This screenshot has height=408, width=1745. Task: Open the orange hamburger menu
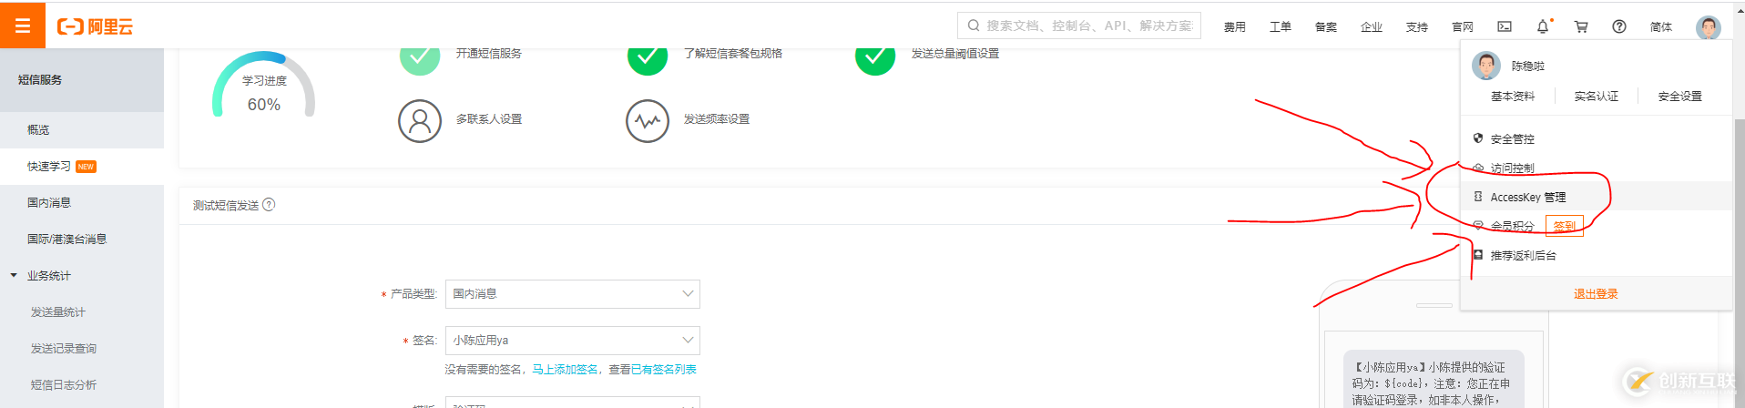[23, 25]
